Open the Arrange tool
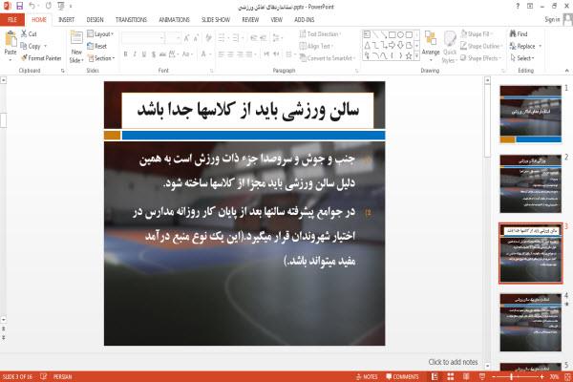The width and height of the screenshot is (573, 382). point(431,46)
